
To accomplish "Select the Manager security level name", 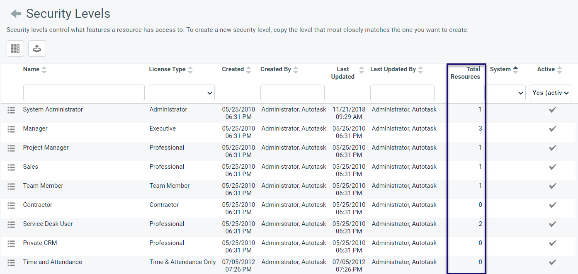I will [35, 129].
